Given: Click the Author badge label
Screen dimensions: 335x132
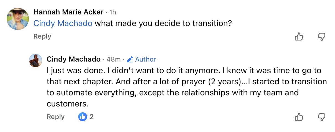Looking at the screenshot, I should coord(146,59).
